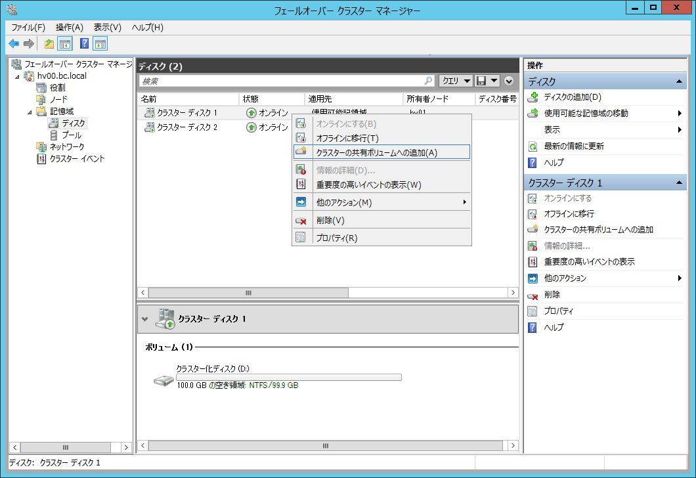Open the ファイル(F) menu
Viewport: 696px width, 478px height.
tap(28, 28)
